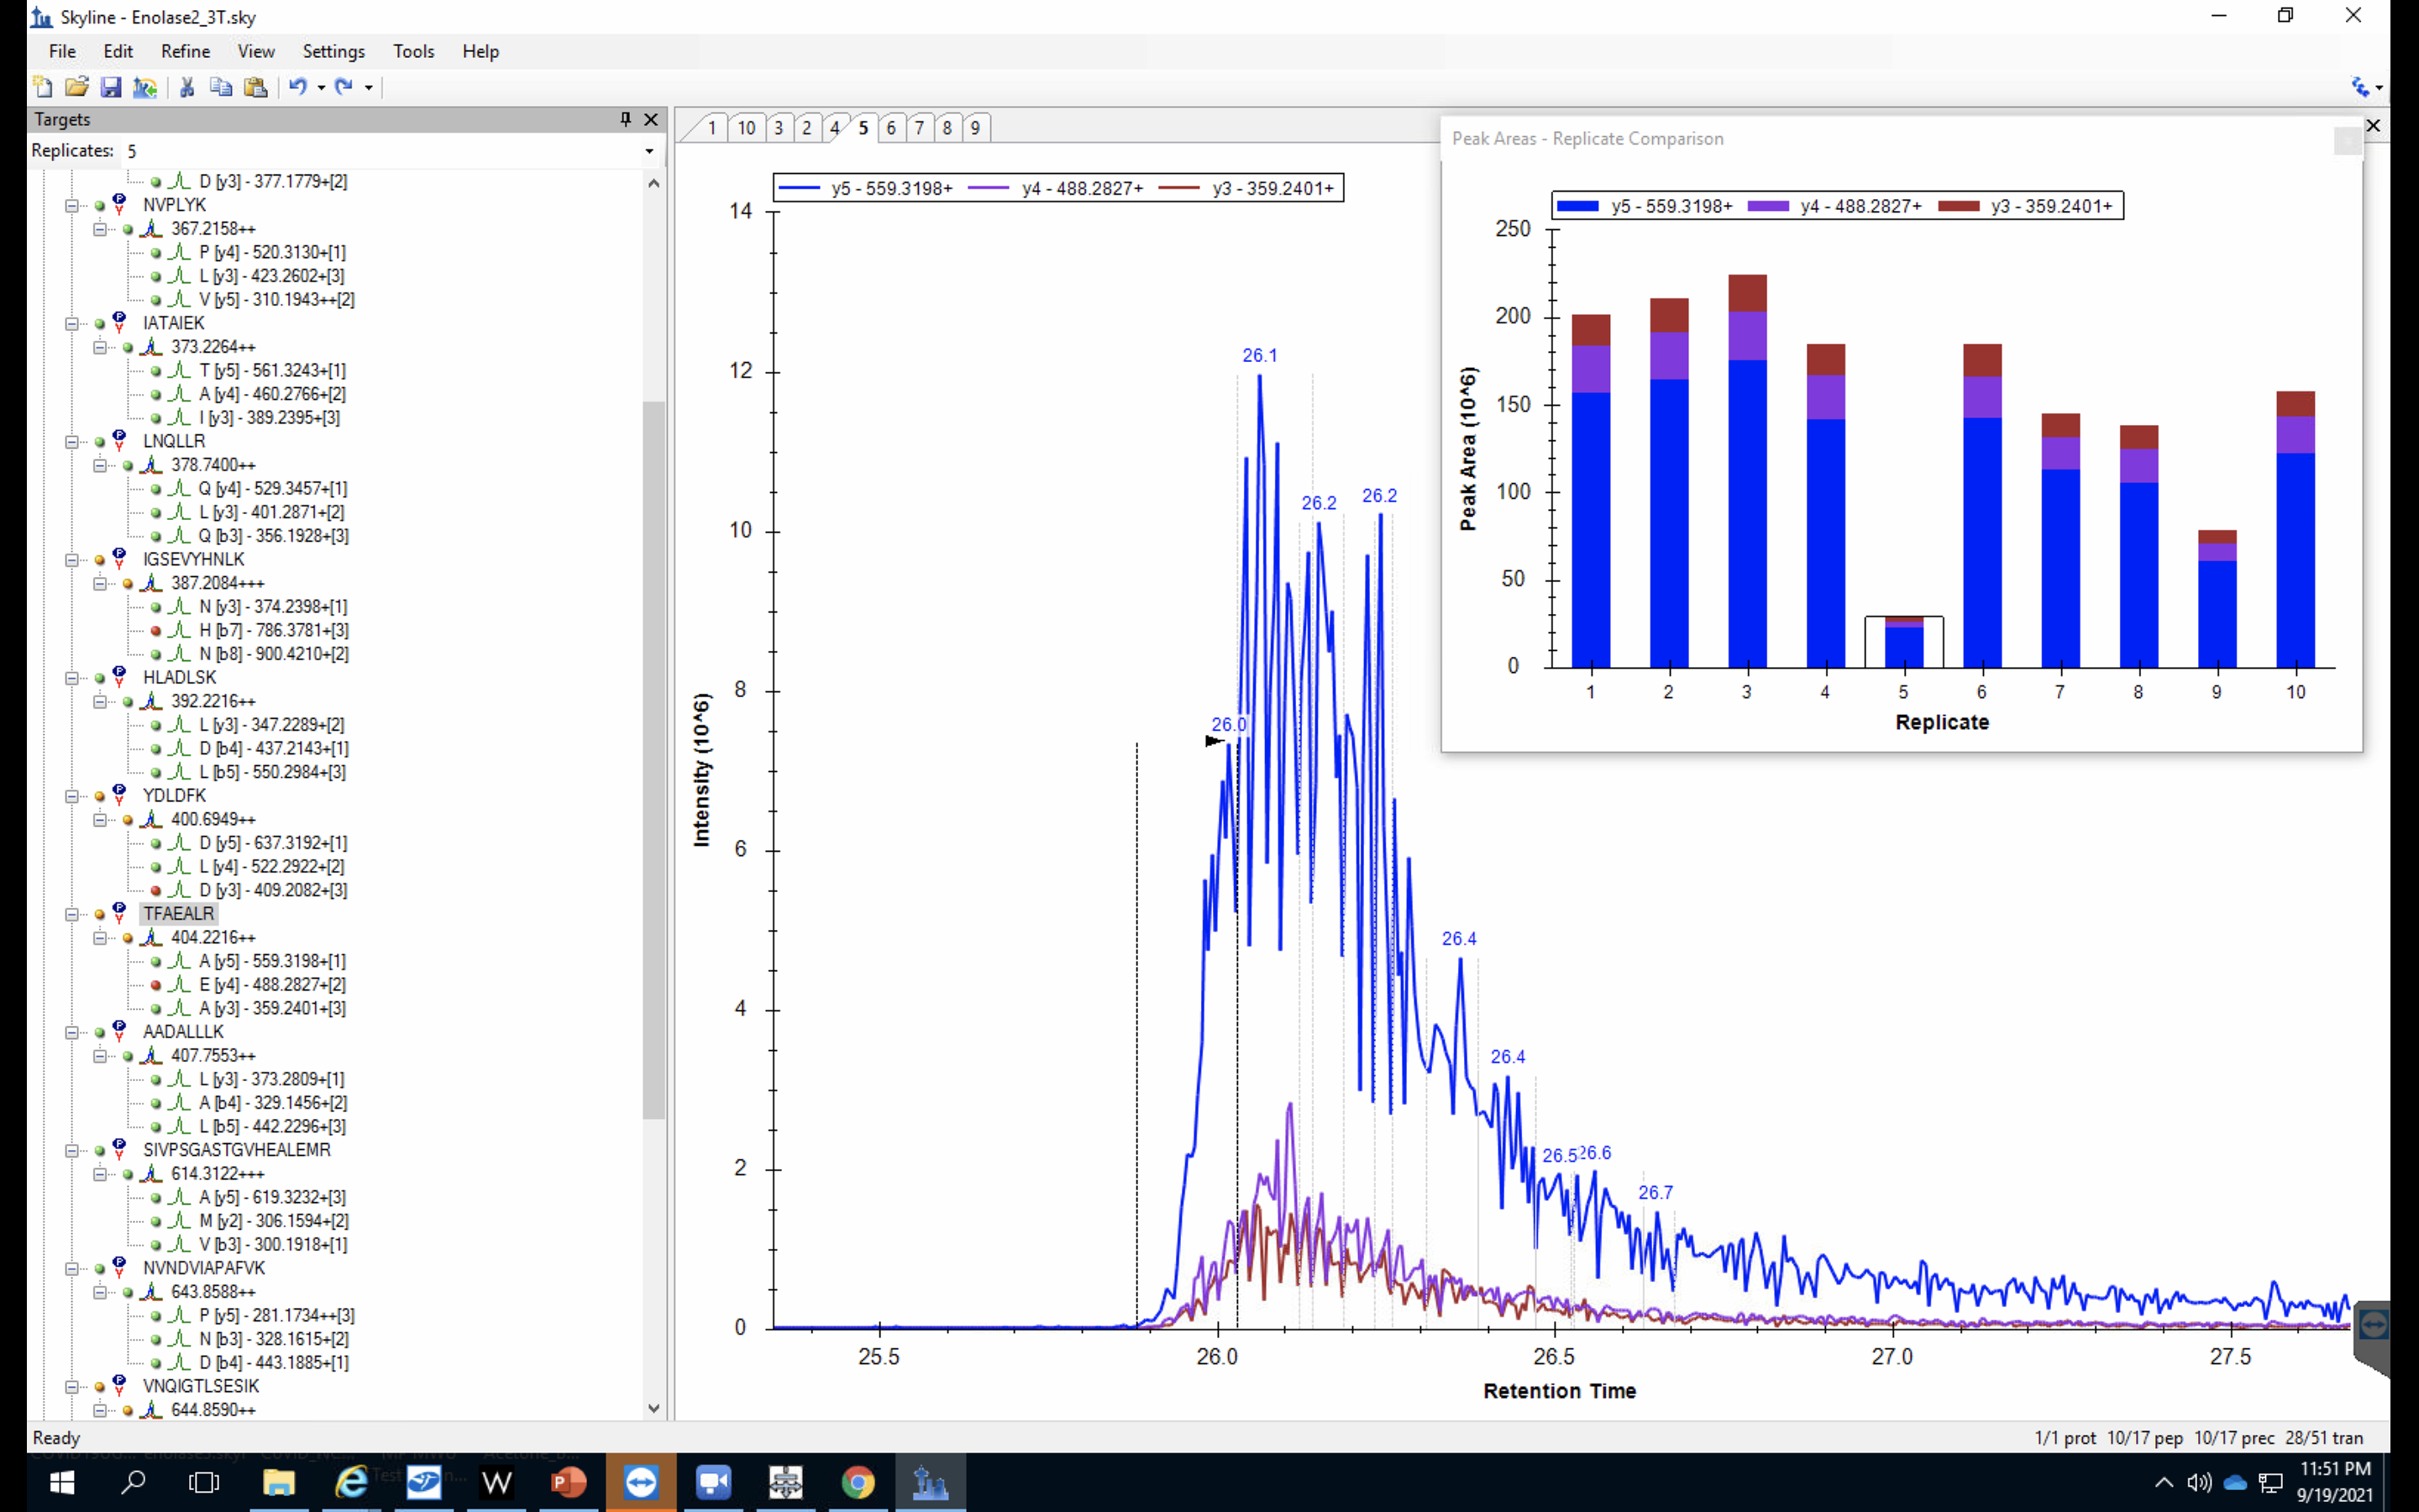Screen dimensions: 2419x1512
Task: Click the y5 blue legend swatch in chromatogram
Action: tap(800, 188)
